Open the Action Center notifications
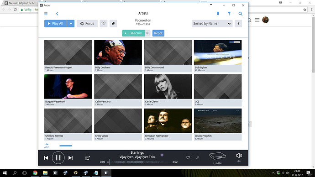The height and width of the screenshot is (177, 315). tap(309, 173)
